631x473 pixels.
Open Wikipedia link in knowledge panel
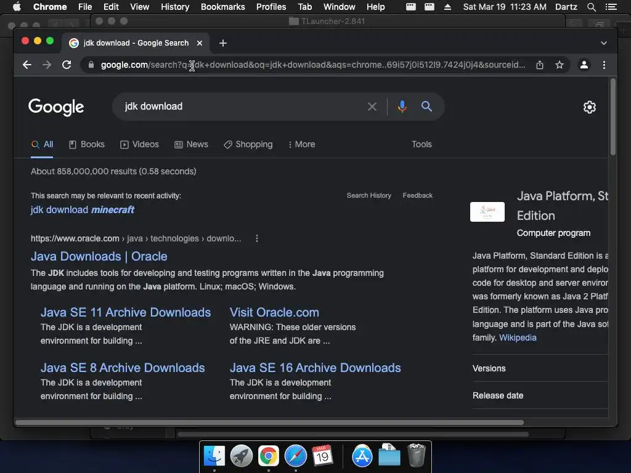(x=518, y=338)
